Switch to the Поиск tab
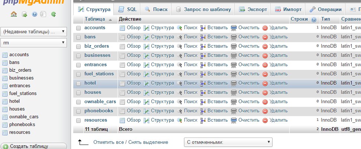This screenshot has height=149, width=361. point(156,9)
